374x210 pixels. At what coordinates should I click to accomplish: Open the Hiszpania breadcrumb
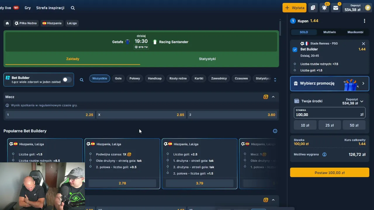coord(52,23)
